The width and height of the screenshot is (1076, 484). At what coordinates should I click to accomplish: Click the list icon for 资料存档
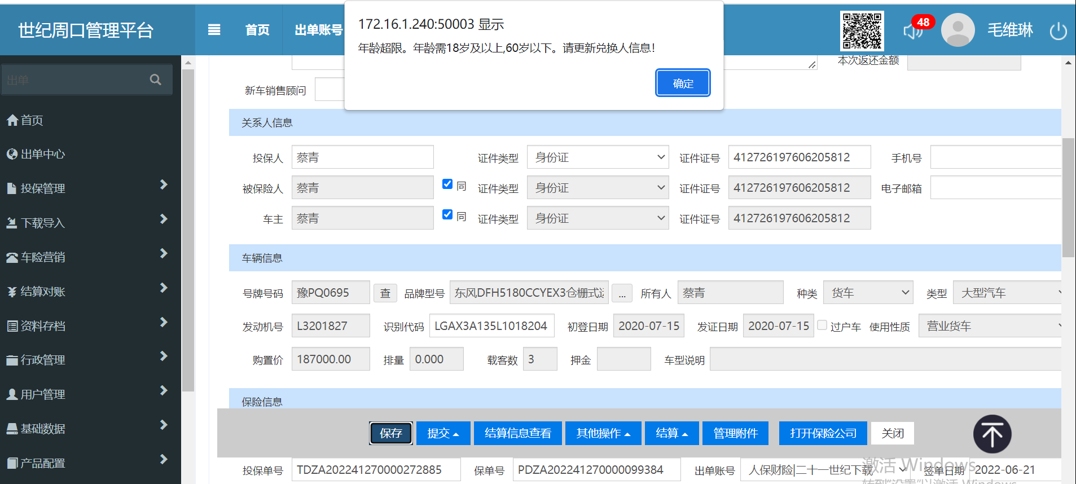(12, 326)
